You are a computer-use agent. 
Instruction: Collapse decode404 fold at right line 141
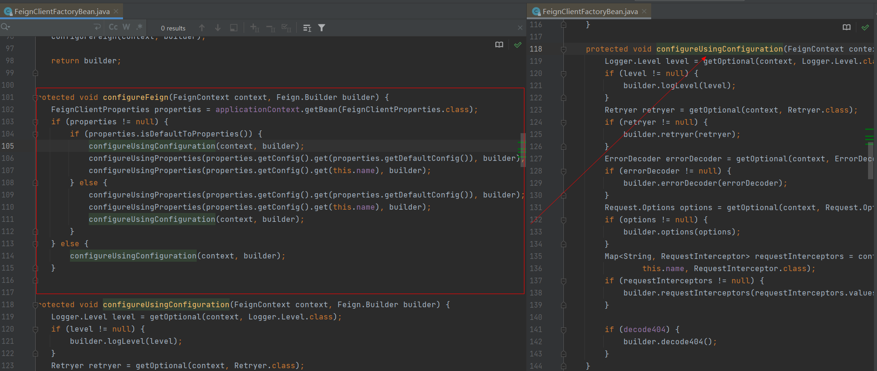[563, 330]
